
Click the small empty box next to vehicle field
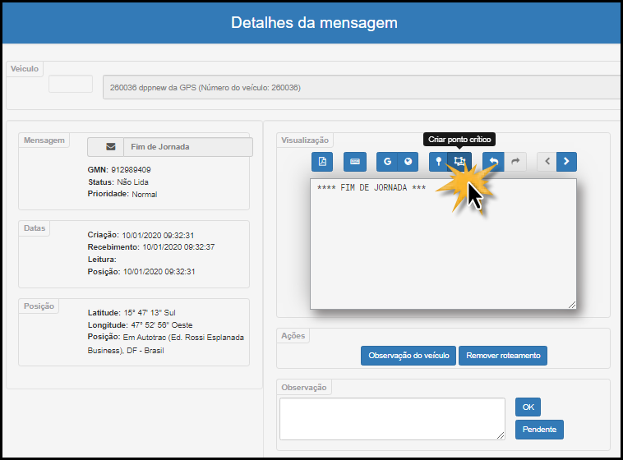[x=71, y=84]
